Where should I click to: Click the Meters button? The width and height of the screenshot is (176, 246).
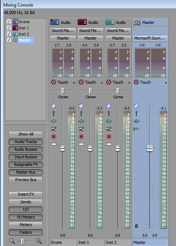pyautogui.click(x=26, y=225)
